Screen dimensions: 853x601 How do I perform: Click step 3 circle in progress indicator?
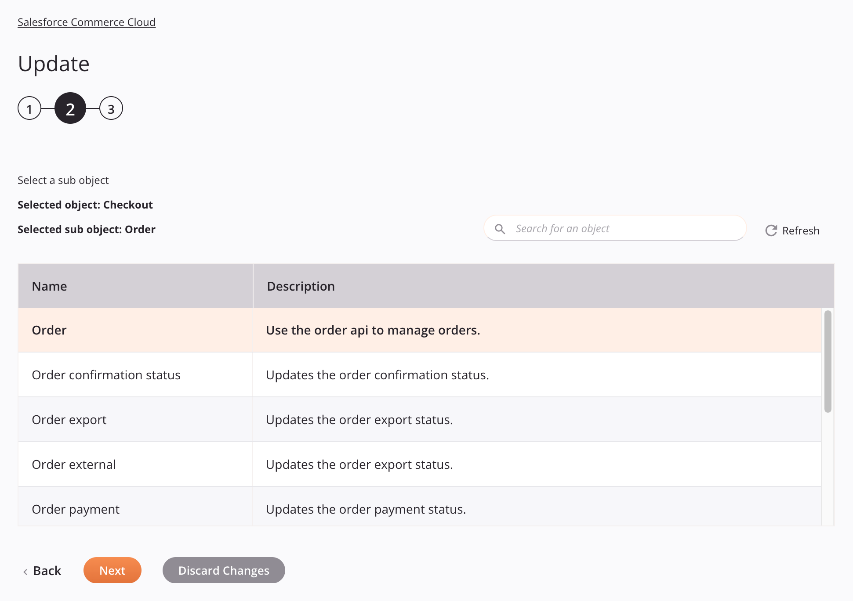pyautogui.click(x=111, y=108)
